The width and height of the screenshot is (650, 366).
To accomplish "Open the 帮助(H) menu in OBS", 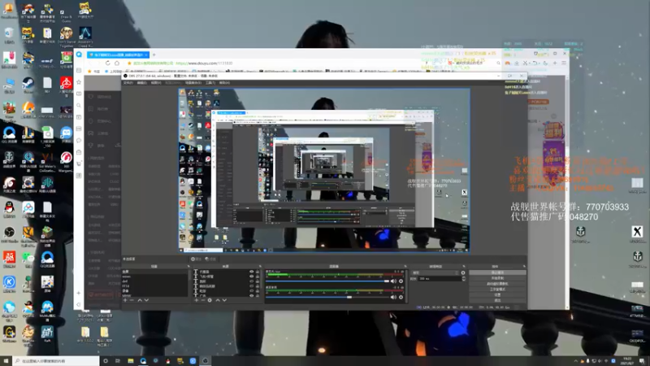I will click(x=224, y=83).
